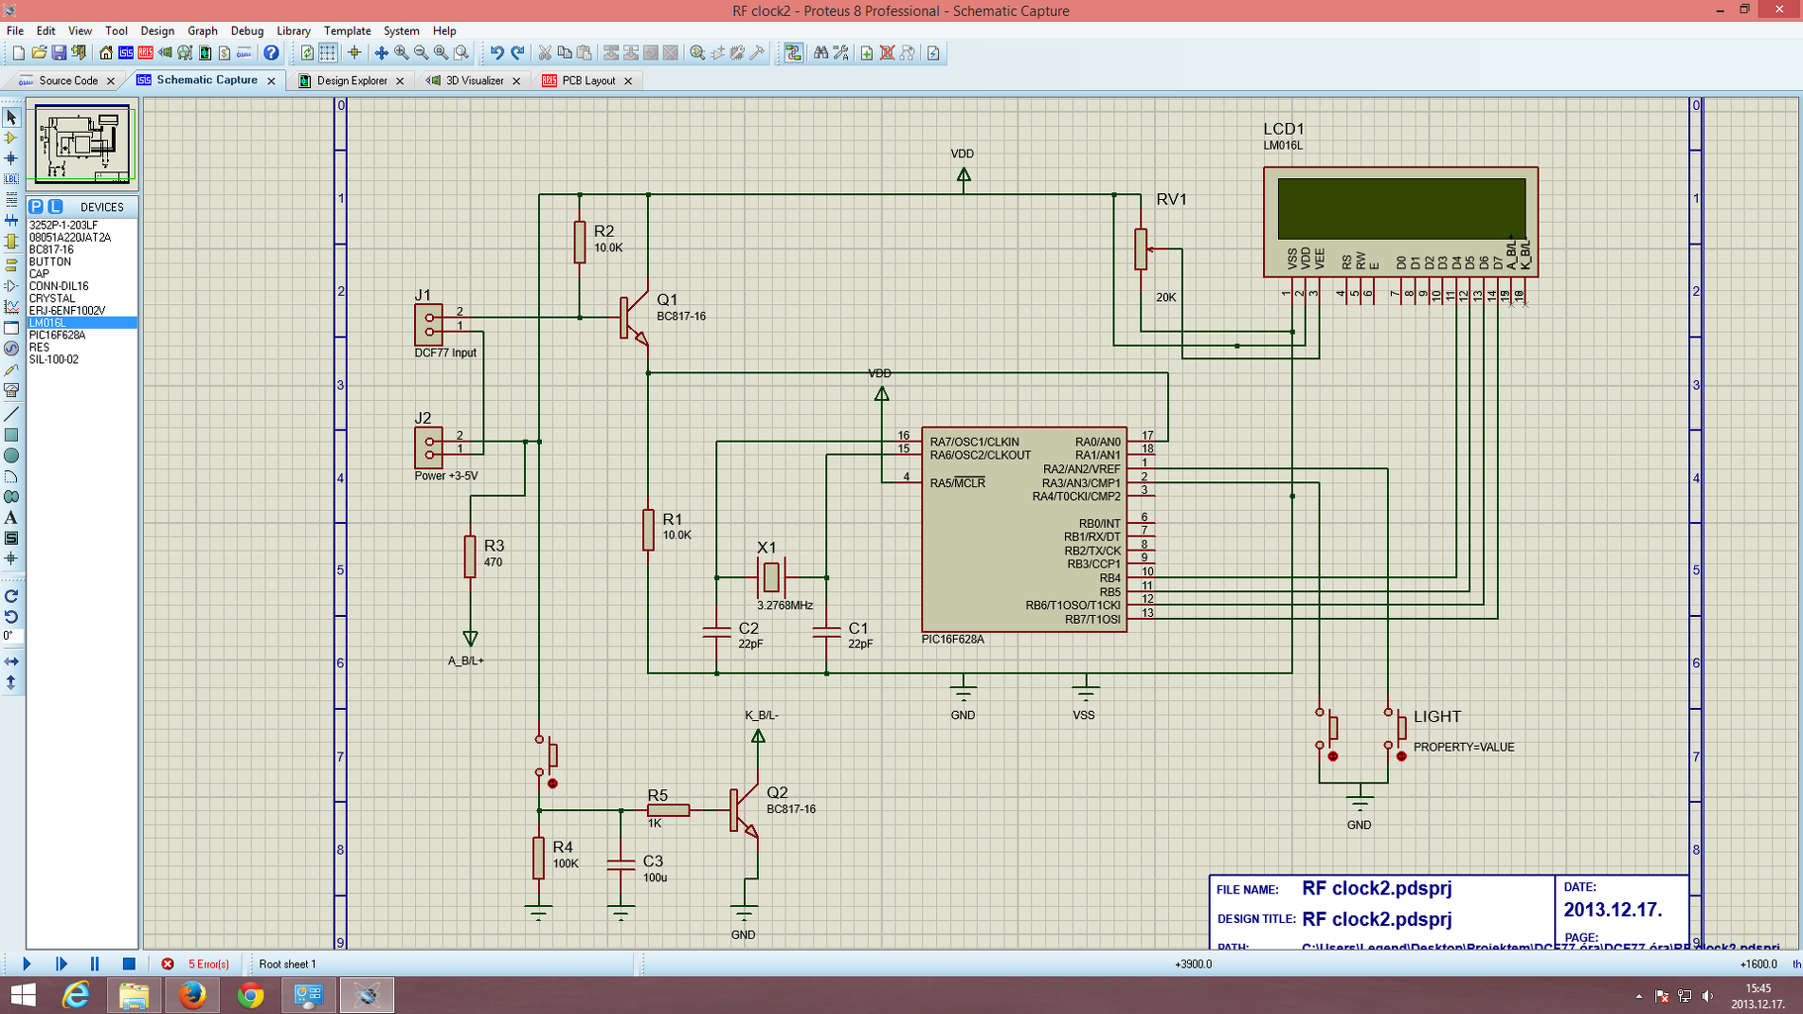Launch Firefox from the taskbar
This screenshot has height=1014, width=1803.
(192, 995)
